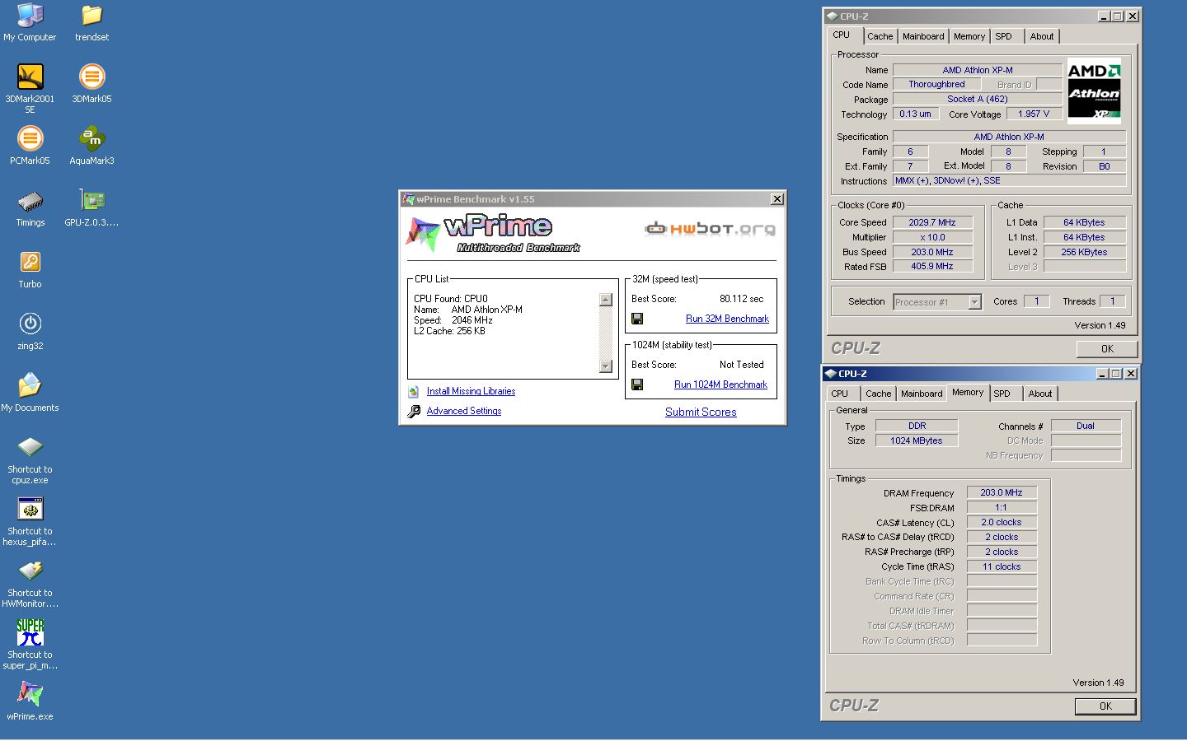Click the Rated FSB value 405.9 MHz
Image resolution: width=1187 pixels, height=741 pixels.
point(931,266)
